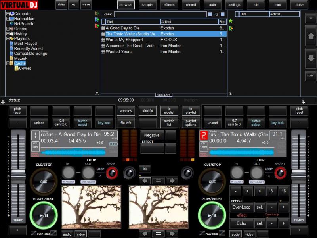Expand the Computer tree node

(x=8, y=14)
